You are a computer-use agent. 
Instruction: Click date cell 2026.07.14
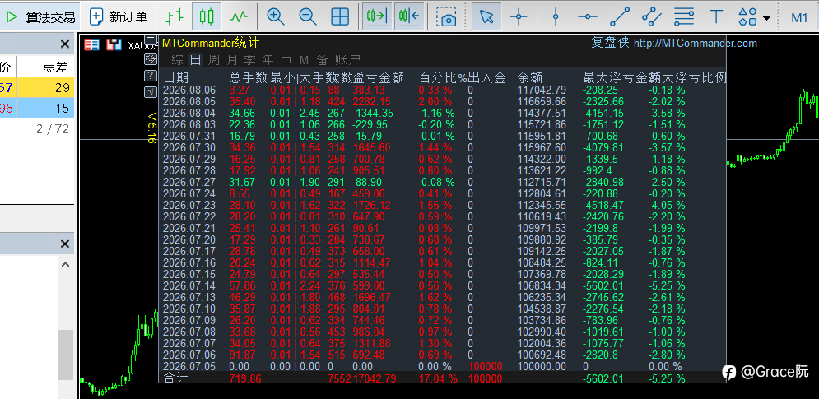(x=189, y=285)
